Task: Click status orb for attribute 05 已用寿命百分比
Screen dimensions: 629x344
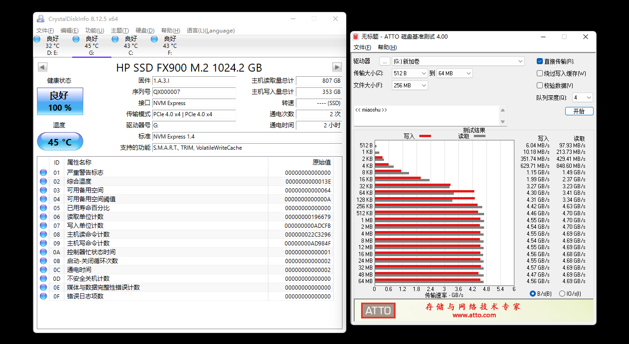Action: click(x=43, y=208)
